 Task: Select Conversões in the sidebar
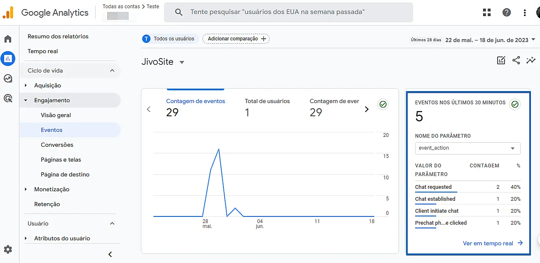pyautogui.click(x=57, y=145)
